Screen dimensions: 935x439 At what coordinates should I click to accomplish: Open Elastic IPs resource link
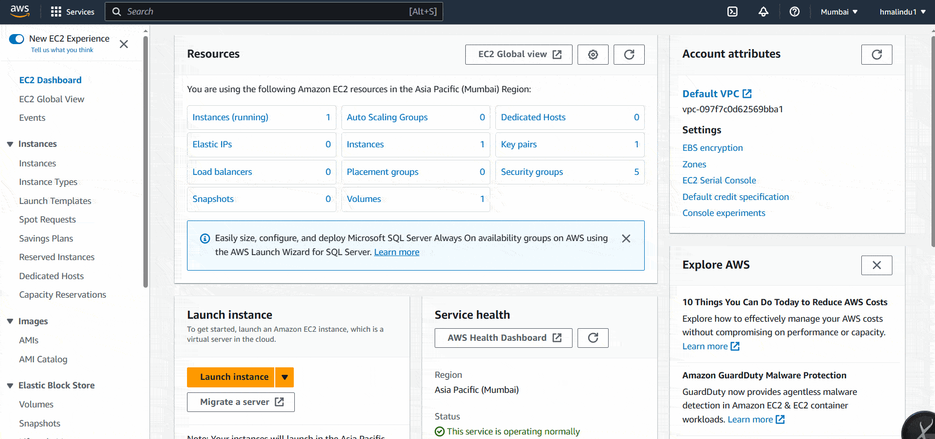pyautogui.click(x=212, y=144)
